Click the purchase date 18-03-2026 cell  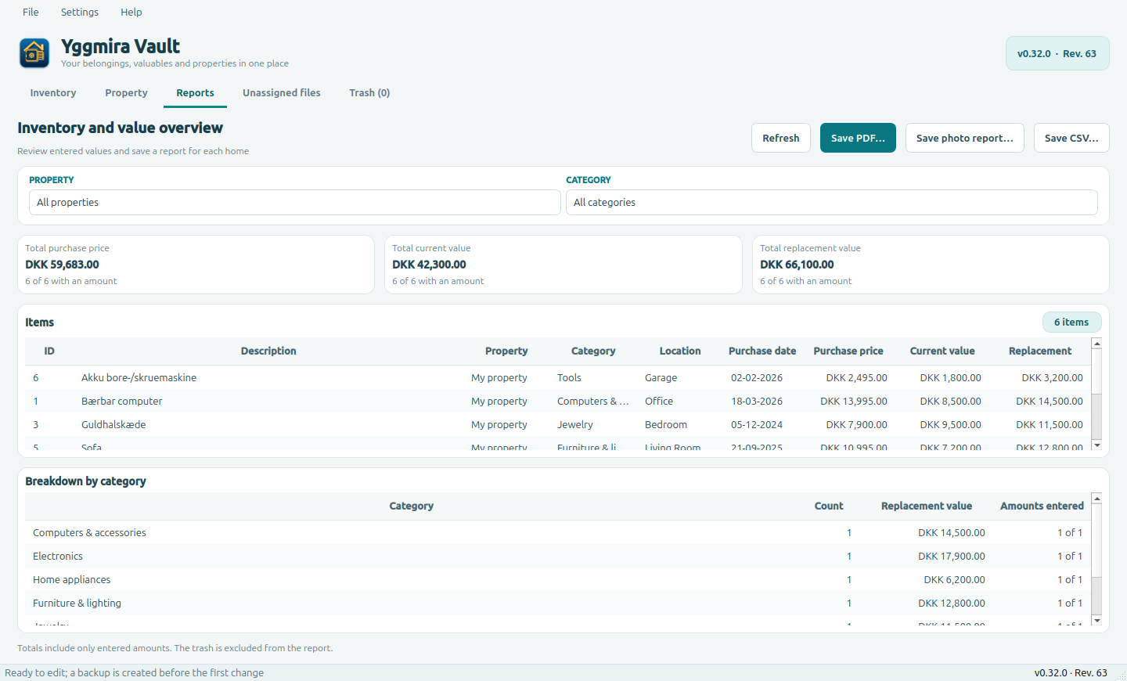(757, 402)
